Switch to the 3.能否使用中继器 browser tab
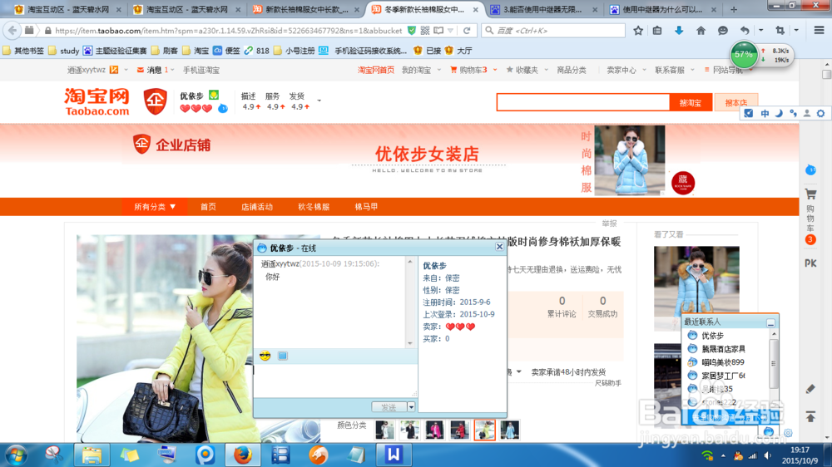 pos(542,9)
